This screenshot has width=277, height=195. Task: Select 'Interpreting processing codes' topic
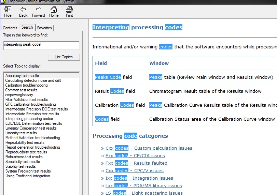click(x=29, y=119)
